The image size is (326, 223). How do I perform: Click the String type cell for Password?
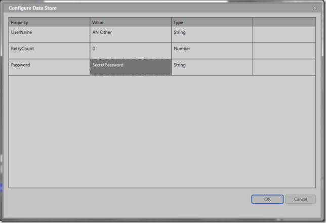(x=212, y=67)
